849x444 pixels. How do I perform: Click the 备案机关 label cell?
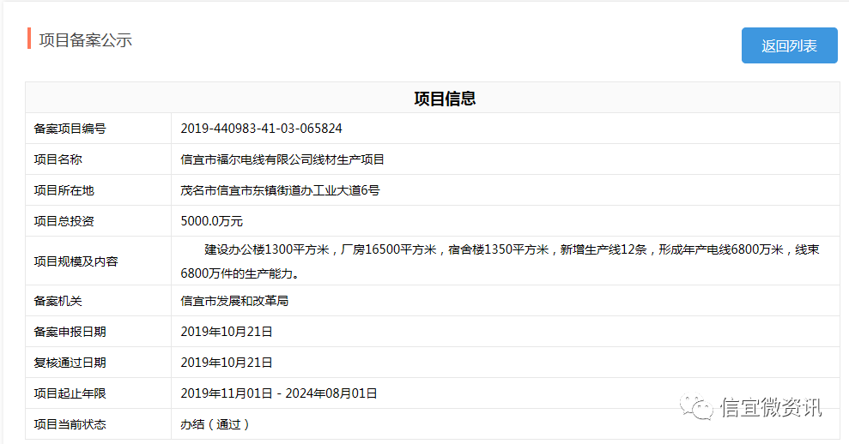pyautogui.click(x=98, y=301)
